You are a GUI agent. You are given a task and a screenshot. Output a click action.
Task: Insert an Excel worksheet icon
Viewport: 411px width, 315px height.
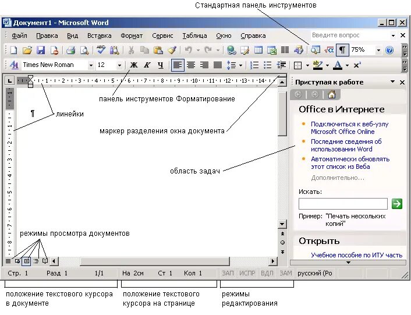tap(272, 50)
